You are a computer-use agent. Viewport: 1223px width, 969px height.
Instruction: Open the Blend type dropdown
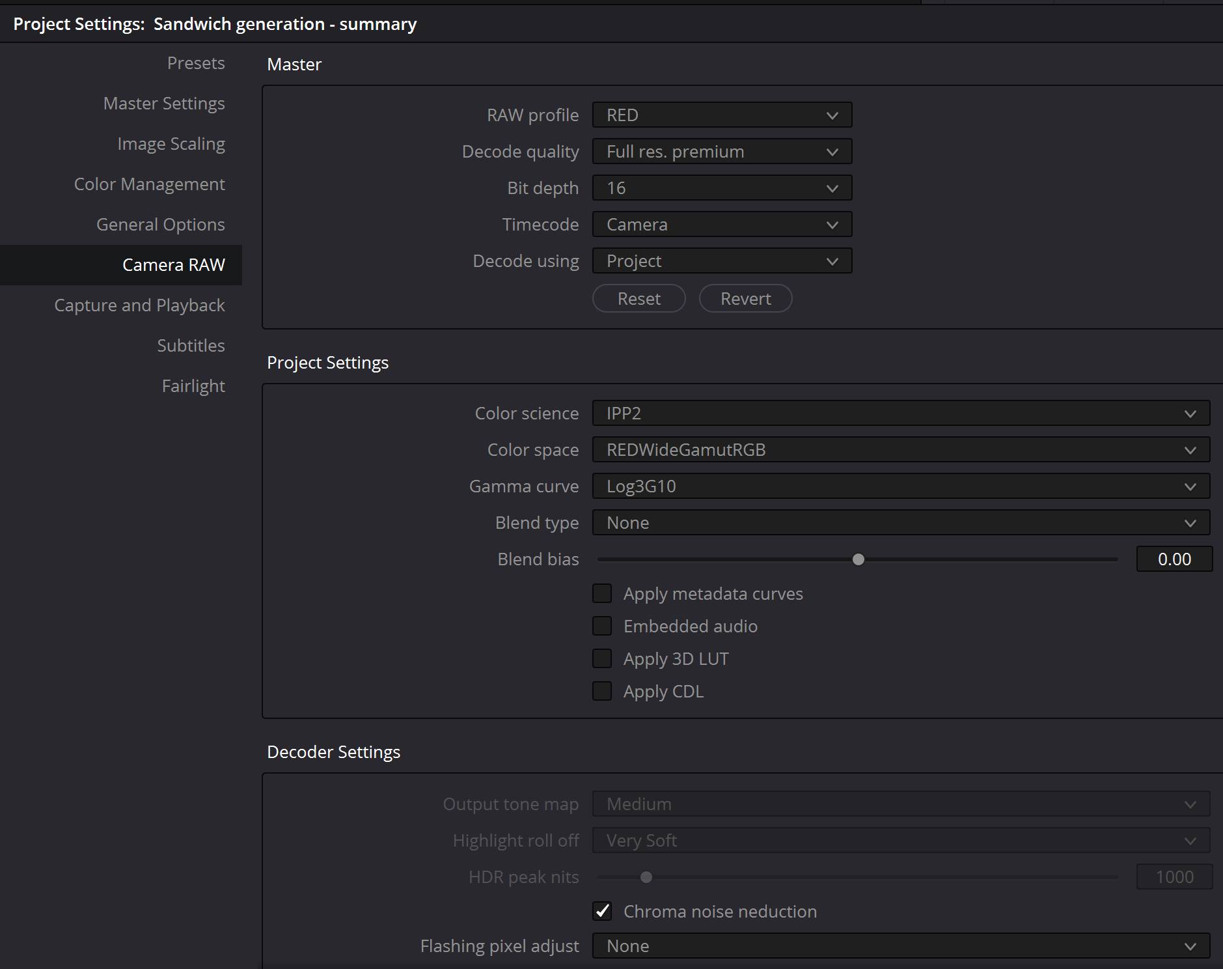point(901,523)
